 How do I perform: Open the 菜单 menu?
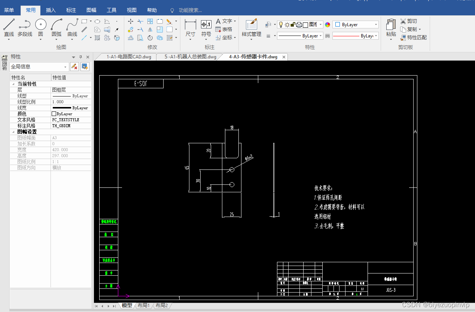coord(9,10)
